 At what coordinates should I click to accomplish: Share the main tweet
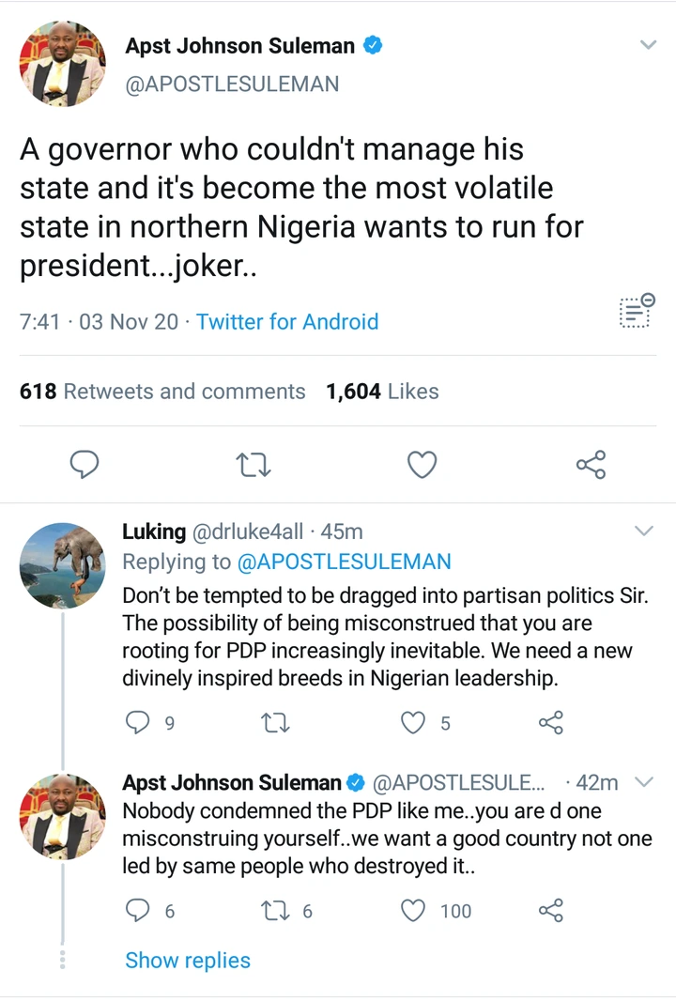click(x=591, y=465)
